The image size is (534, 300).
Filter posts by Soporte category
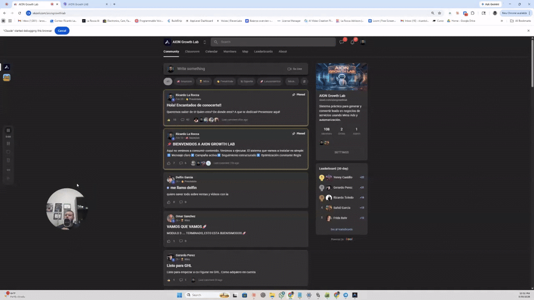click(247, 81)
